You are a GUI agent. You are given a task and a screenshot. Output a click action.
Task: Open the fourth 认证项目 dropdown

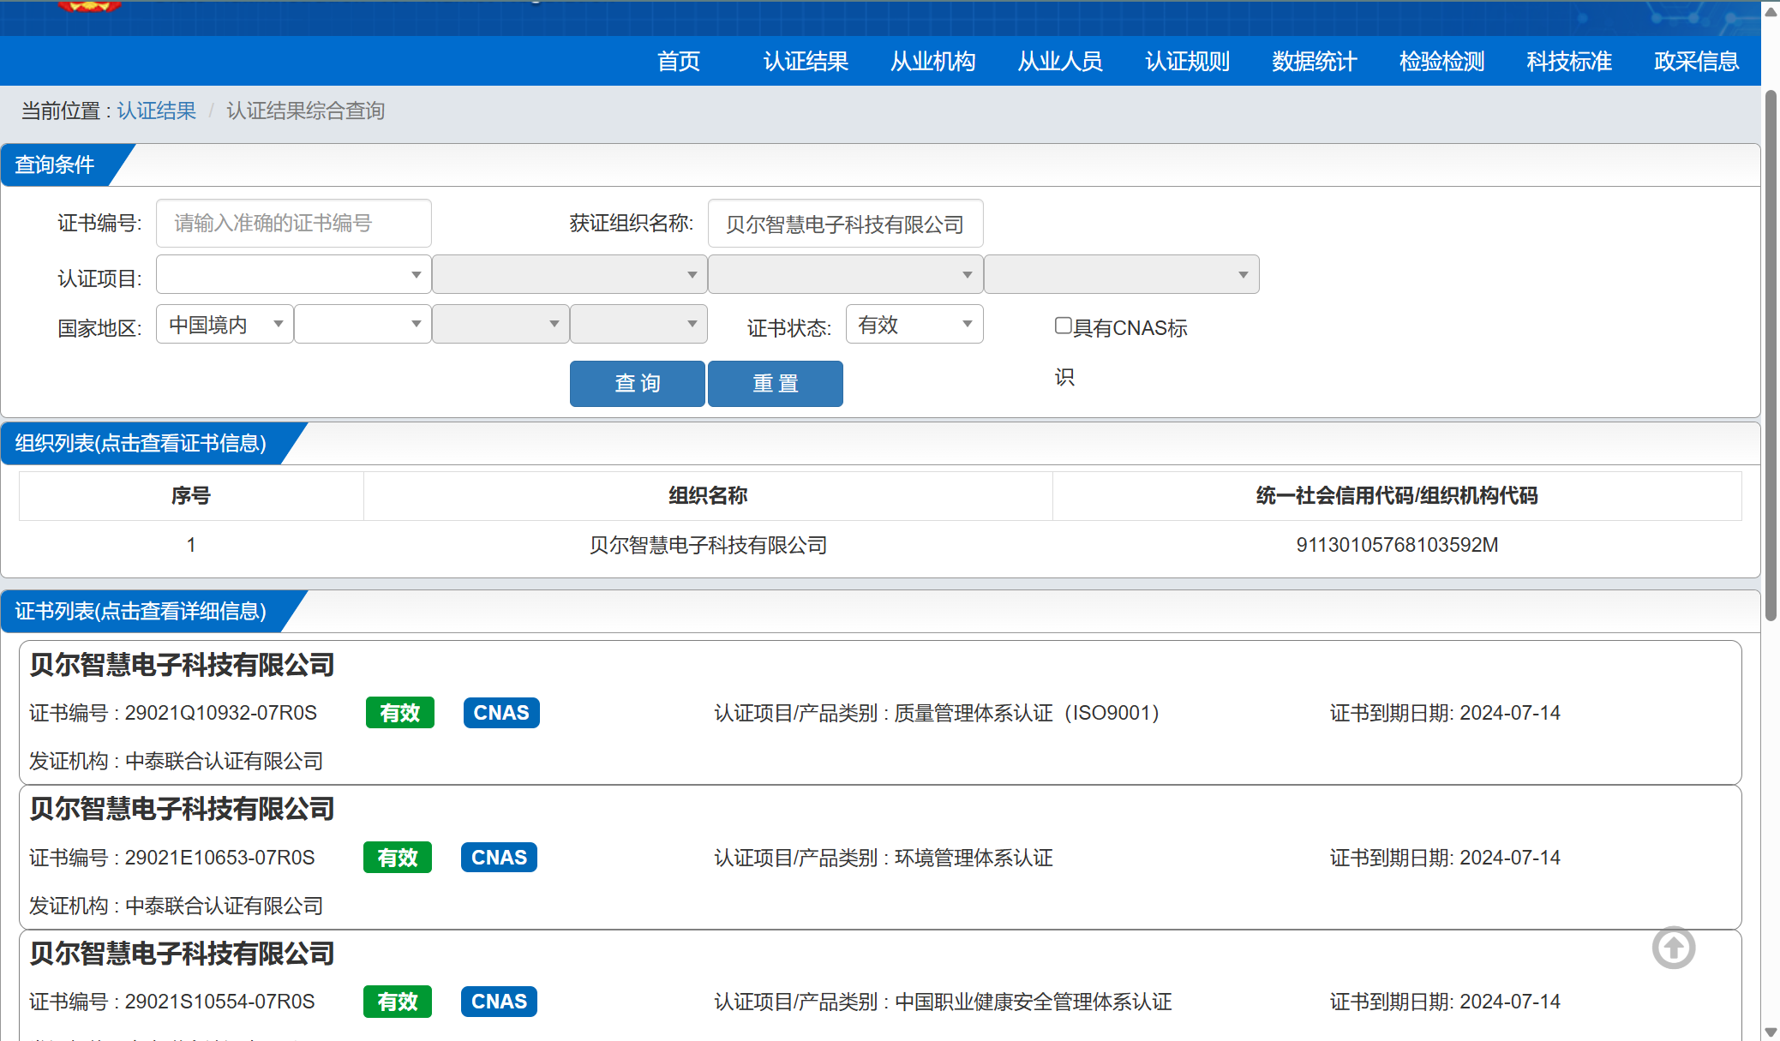[x=1122, y=274]
